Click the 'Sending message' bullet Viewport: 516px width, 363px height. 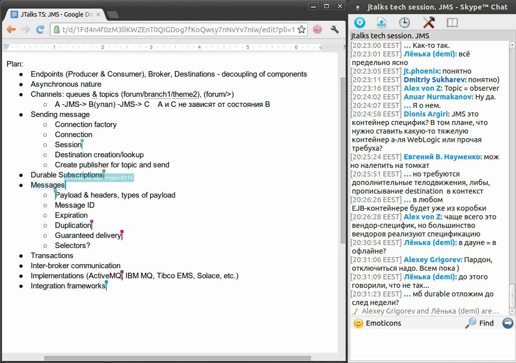[60, 114]
